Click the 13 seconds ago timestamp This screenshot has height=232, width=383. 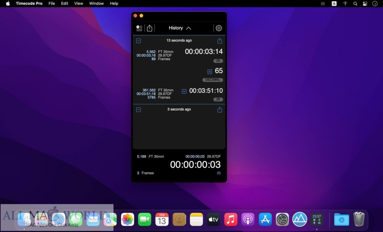point(179,40)
